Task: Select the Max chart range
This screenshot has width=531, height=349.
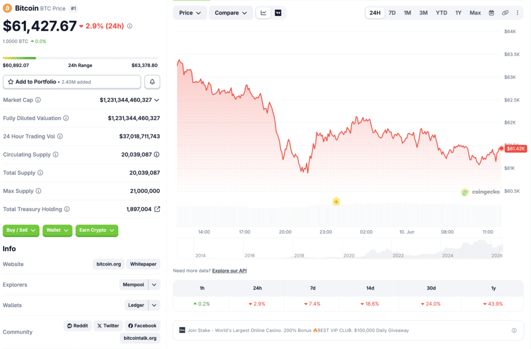Action: coord(475,13)
